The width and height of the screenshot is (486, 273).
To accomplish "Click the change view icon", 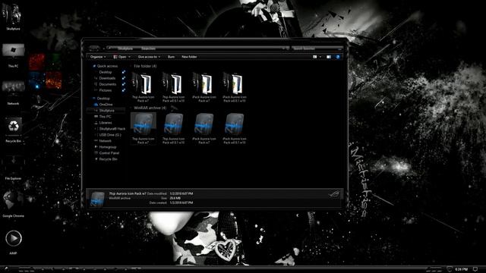I will click(x=315, y=57).
